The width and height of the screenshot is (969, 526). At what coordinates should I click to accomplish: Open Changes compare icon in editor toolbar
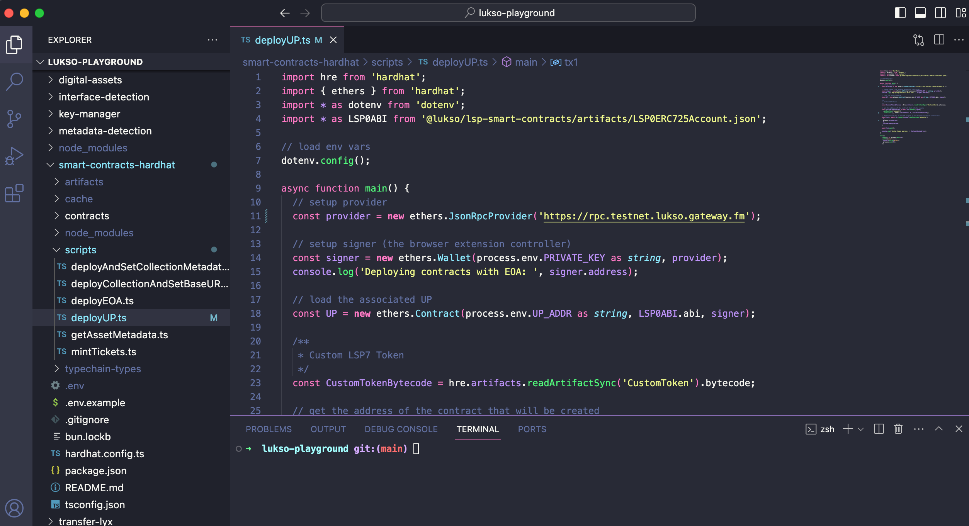[x=919, y=40]
